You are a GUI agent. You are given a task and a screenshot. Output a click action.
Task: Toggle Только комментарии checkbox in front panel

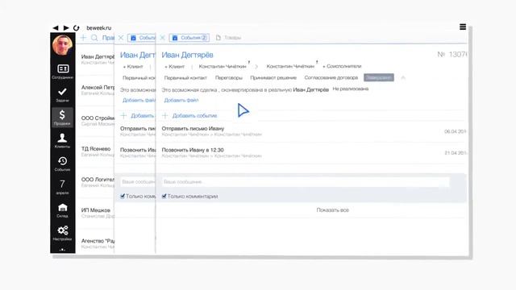pos(164,197)
